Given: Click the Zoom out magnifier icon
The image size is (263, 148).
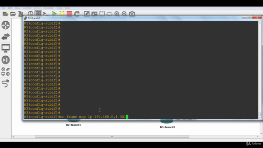Looking at the screenshot, I should (124, 14).
